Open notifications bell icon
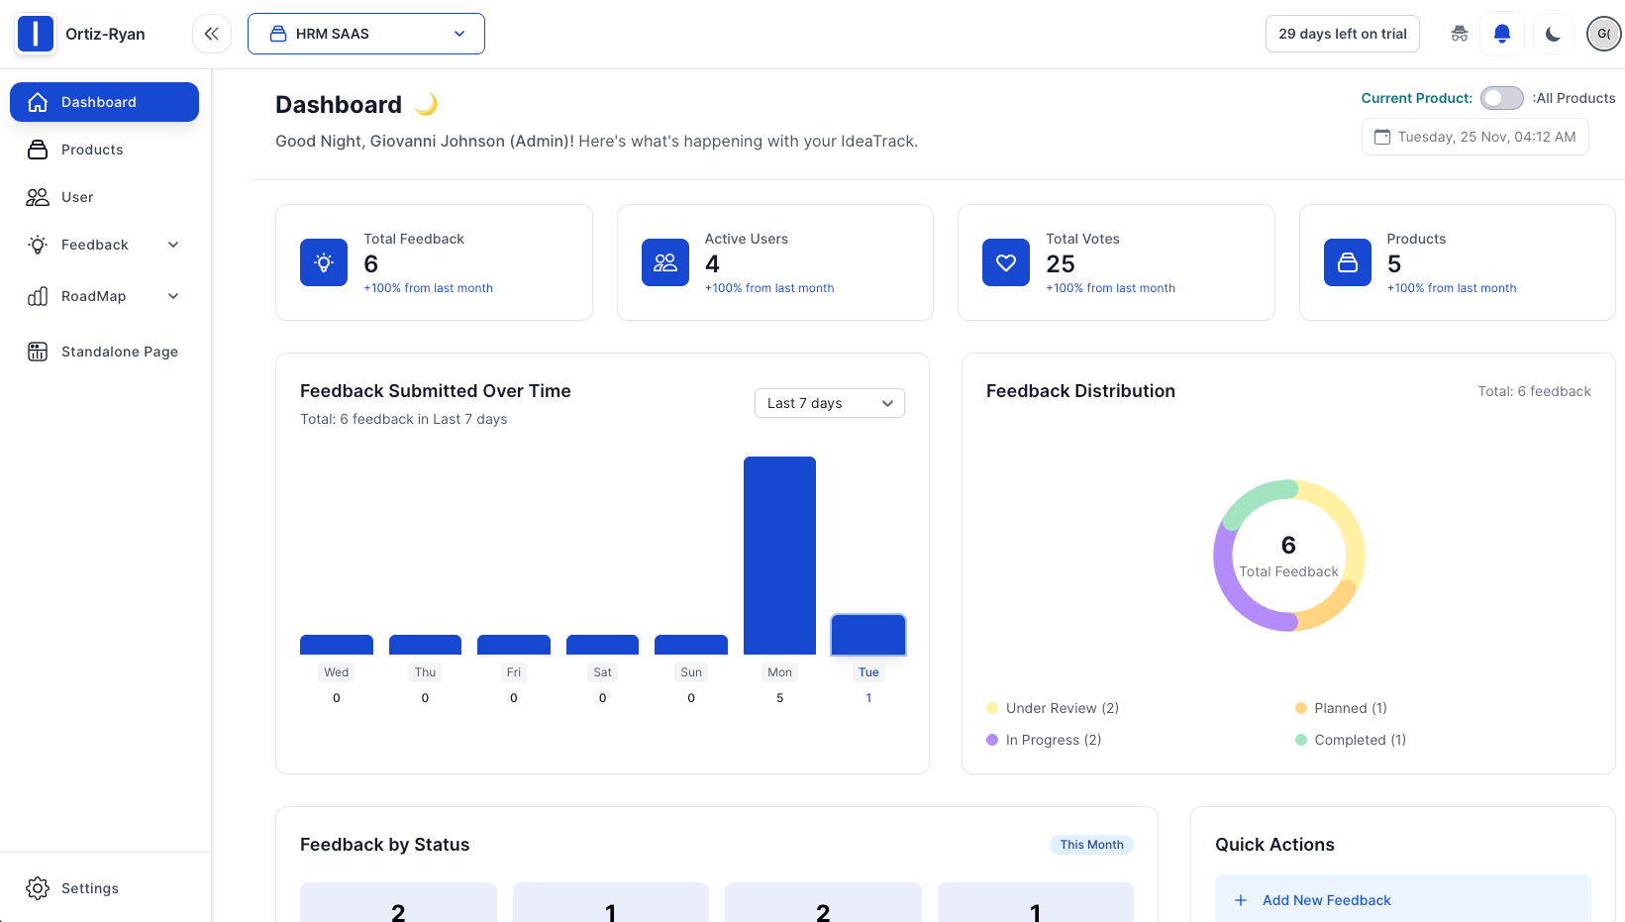The width and height of the screenshot is (1625, 922). 1501,34
